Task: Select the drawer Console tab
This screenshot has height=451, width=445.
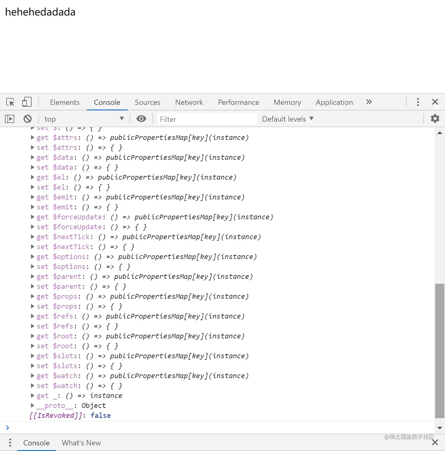Action: tap(36, 443)
